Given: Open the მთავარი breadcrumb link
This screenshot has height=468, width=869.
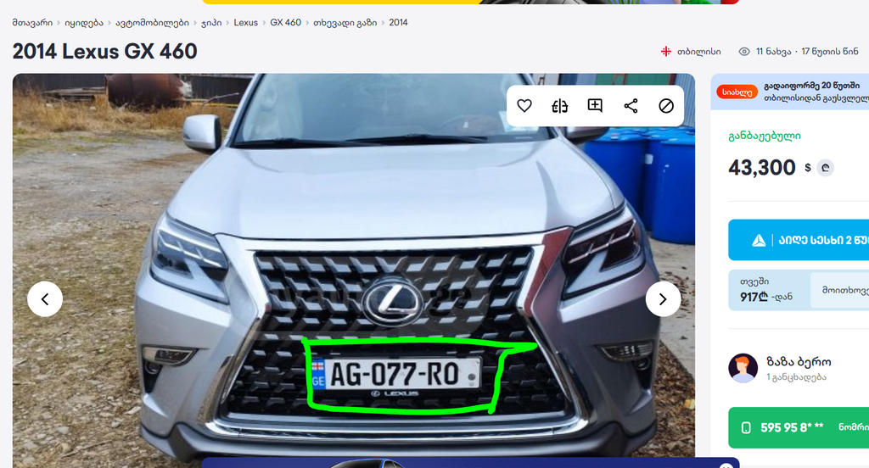Looking at the screenshot, I should 32,23.
